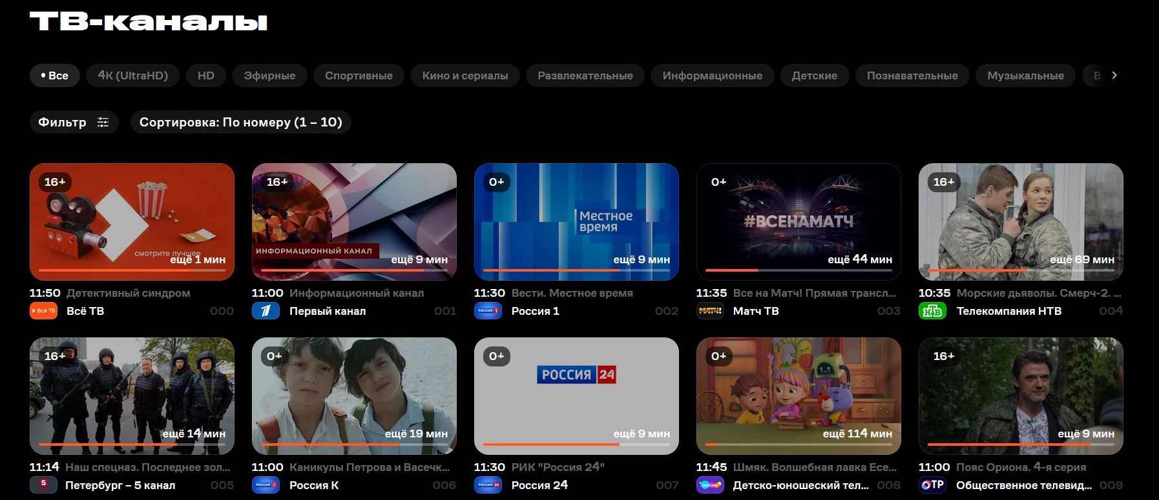Open the Фильтр settings button
Viewport: 1159px width, 500px height.
pos(74,122)
